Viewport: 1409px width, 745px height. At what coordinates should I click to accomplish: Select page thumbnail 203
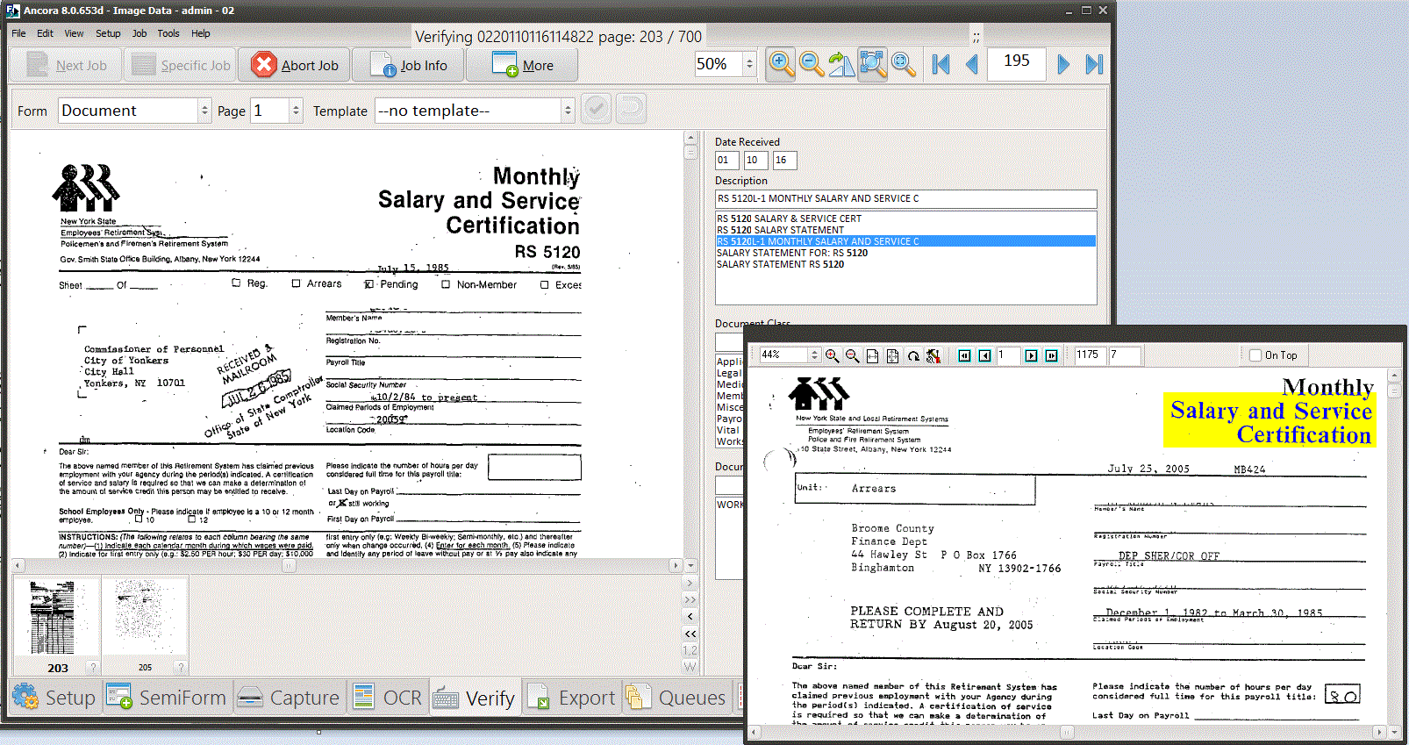point(57,625)
